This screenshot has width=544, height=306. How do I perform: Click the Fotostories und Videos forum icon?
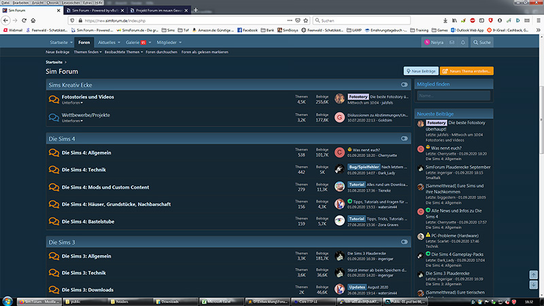(54, 99)
